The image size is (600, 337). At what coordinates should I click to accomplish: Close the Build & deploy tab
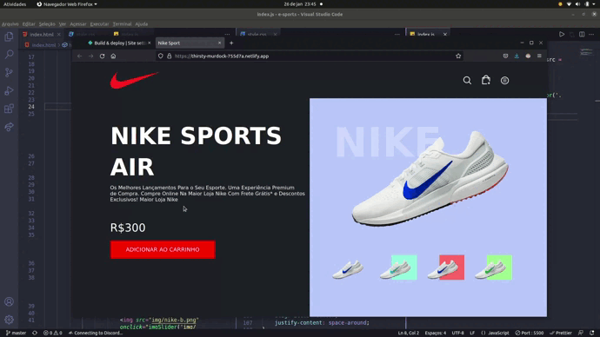(150, 43)
